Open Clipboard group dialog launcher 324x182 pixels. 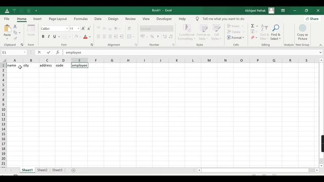22,44
